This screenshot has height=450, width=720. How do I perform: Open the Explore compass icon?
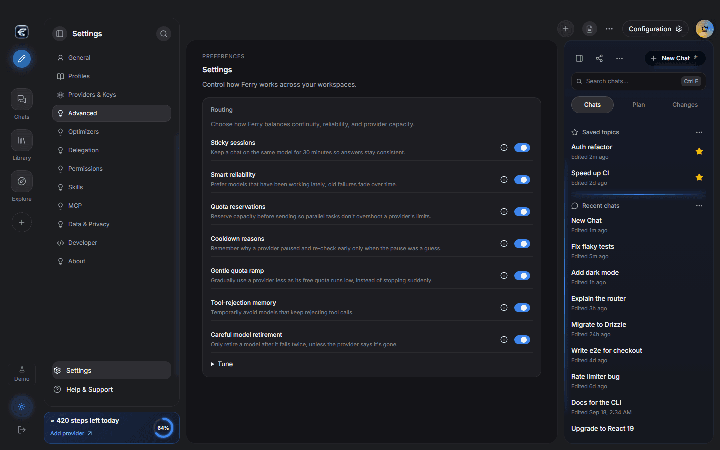[22, 181]
